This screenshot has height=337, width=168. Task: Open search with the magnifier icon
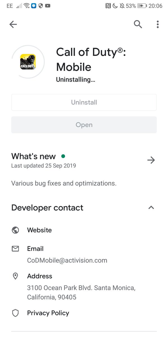pos(138,24)
